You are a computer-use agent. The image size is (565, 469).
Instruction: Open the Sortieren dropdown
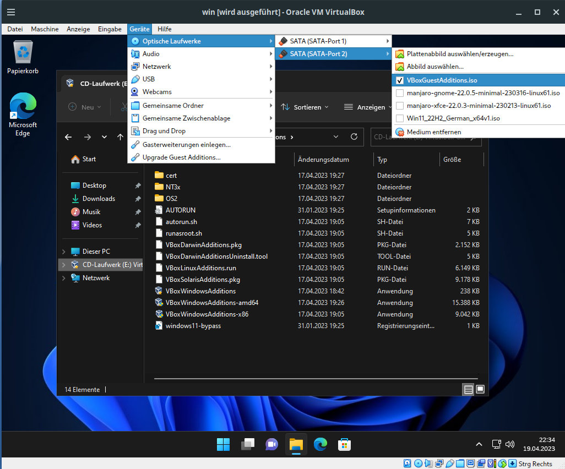click(305, 107)
